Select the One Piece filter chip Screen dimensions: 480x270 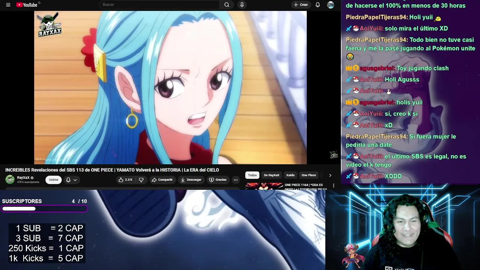point(309,175)
